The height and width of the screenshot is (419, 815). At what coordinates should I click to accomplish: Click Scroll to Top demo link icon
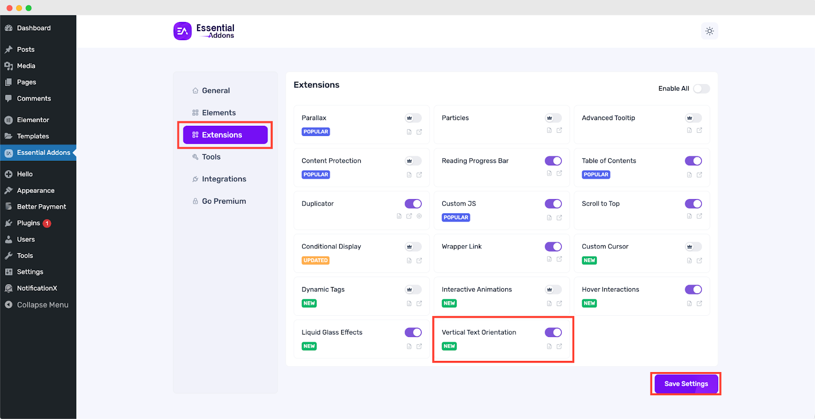(699, 216)
